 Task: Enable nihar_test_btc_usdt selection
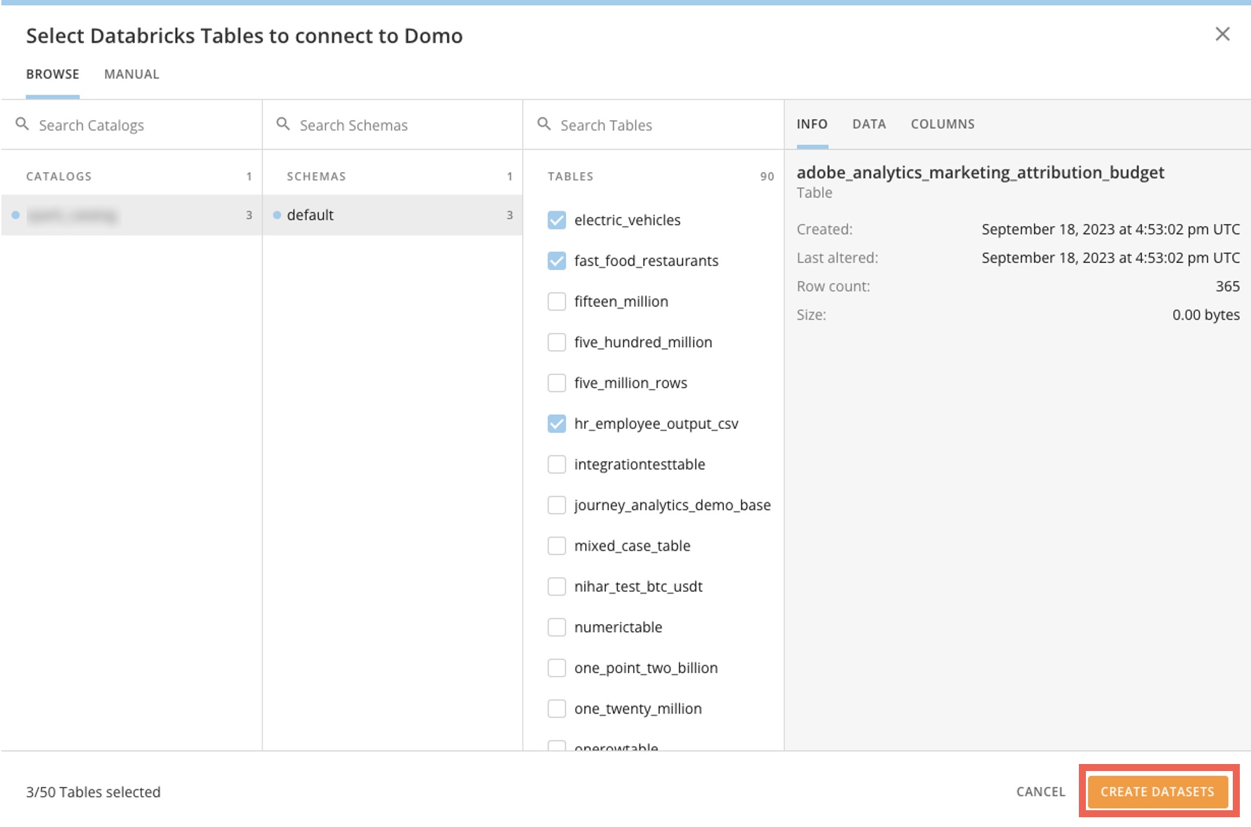click(557, 586)
